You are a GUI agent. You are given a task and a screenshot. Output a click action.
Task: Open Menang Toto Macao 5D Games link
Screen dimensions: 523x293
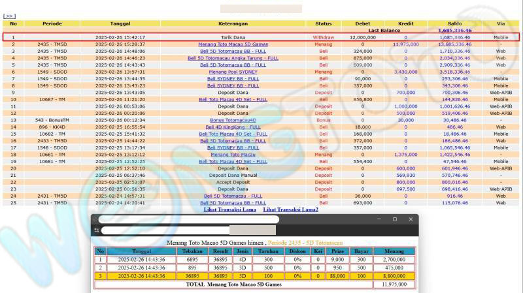(233, 44)
